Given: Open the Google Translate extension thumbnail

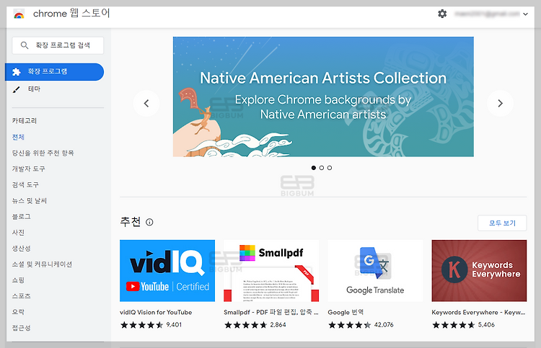Looking at the screenshot, I should coord(375,271).
